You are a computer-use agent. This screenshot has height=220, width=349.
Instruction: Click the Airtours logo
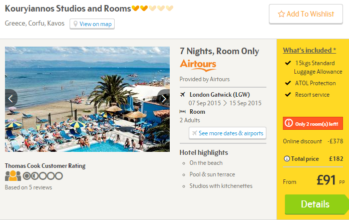(x=198, y=65)
